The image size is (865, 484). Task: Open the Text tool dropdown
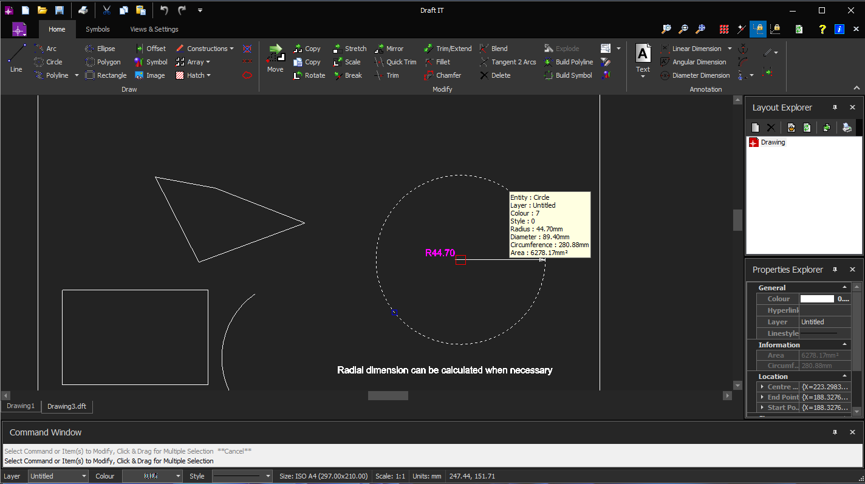click(x=643, y=77)
